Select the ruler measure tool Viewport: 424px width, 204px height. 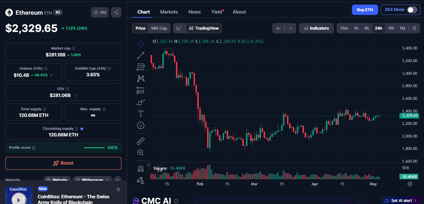coord(140,141)
